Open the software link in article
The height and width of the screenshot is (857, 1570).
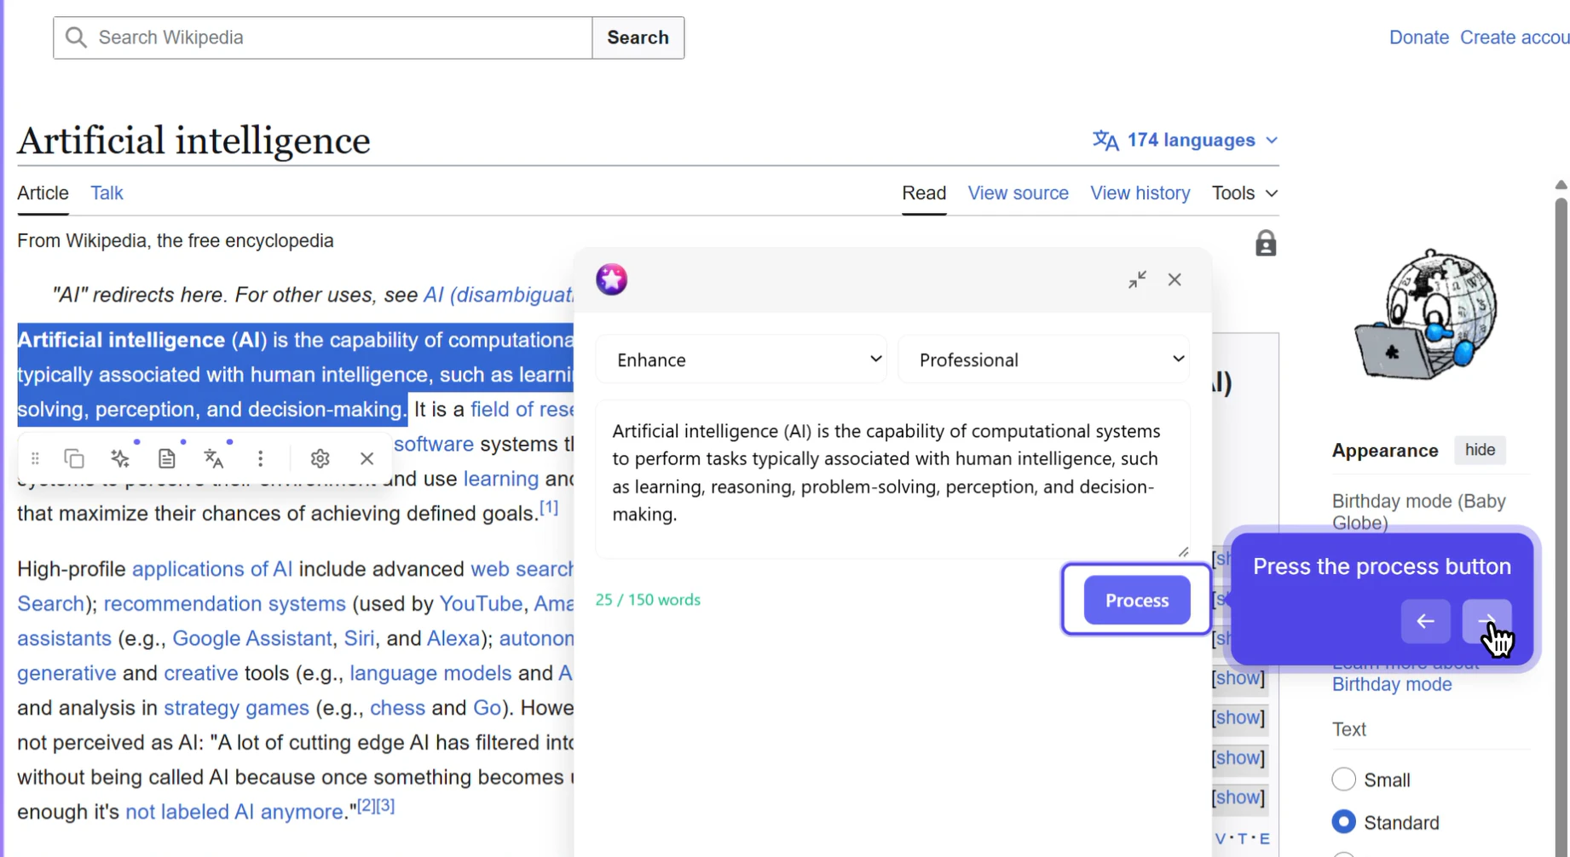pyautogui.click(x=434, y=444)
